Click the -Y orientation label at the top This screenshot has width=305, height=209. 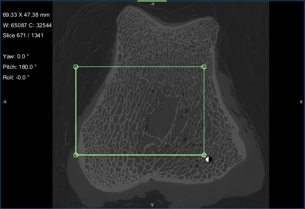[x=152, y=4]
